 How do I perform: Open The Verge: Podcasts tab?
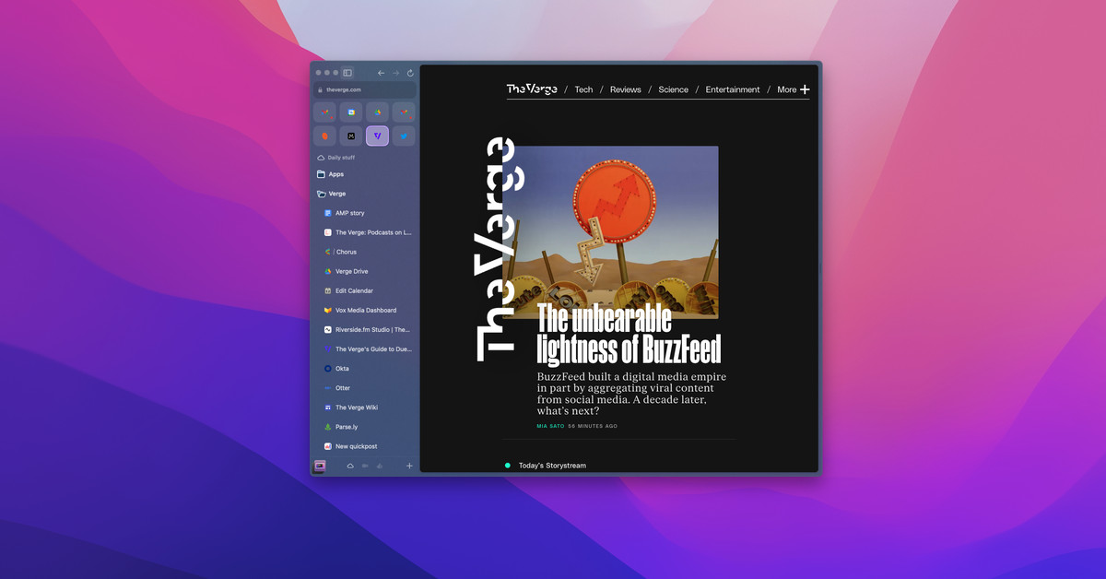(367, 232)
